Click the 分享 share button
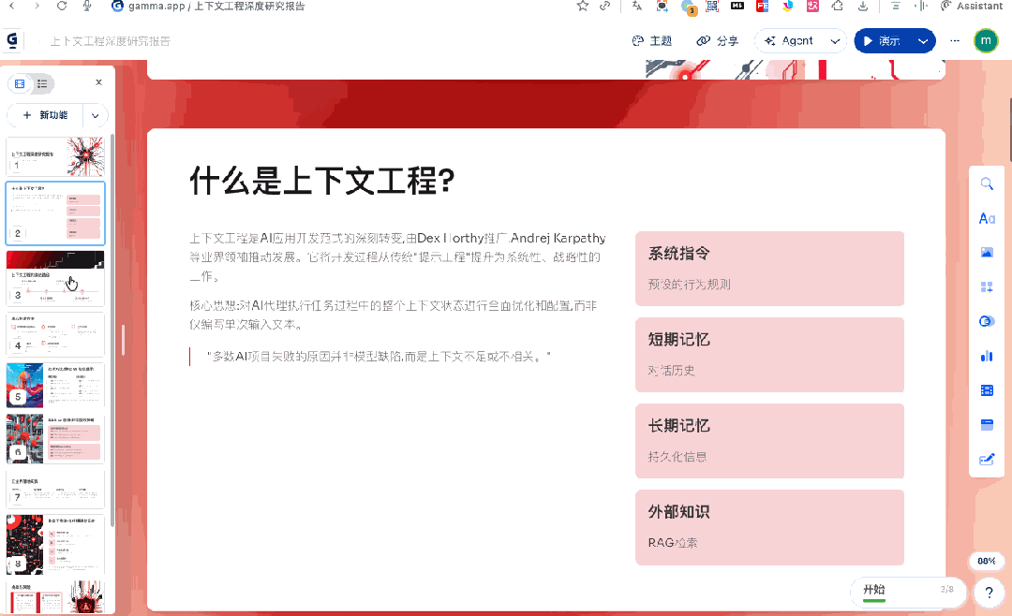 (x=718, y=41)
